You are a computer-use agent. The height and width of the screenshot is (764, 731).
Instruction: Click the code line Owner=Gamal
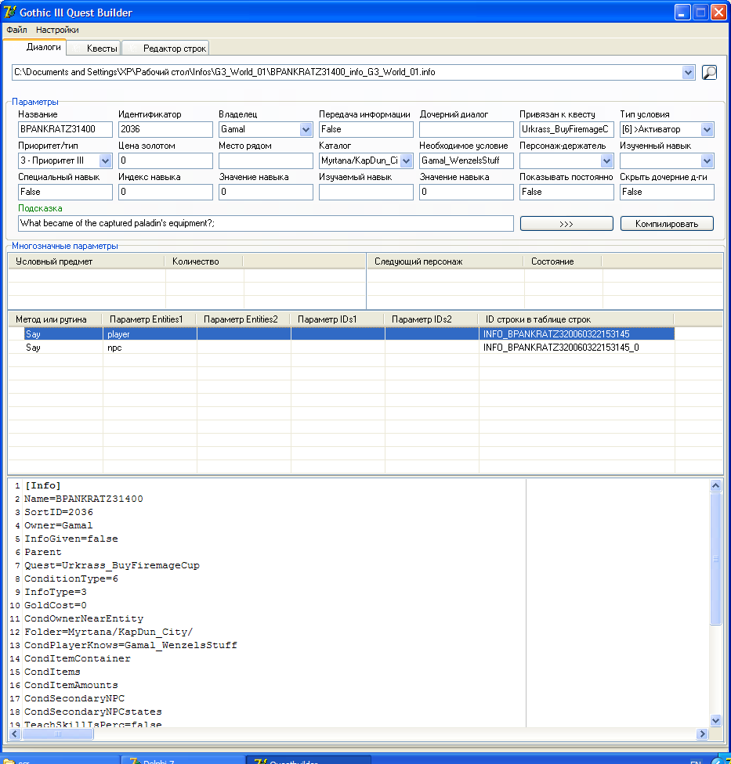pos(59,525)
